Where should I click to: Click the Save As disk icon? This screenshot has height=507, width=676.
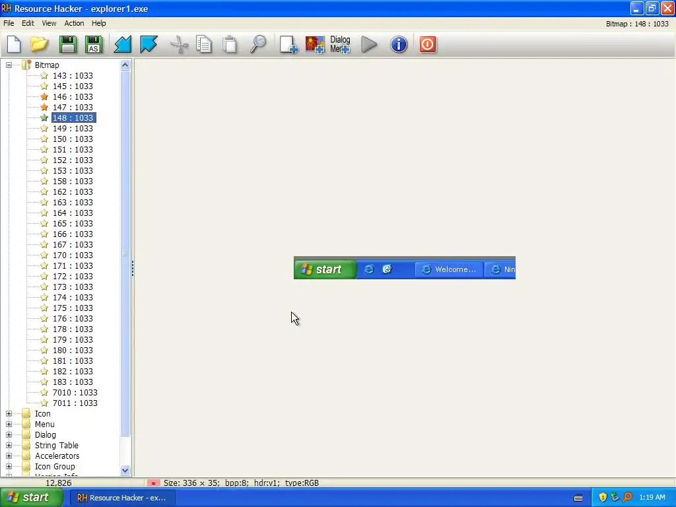(94, 44)
